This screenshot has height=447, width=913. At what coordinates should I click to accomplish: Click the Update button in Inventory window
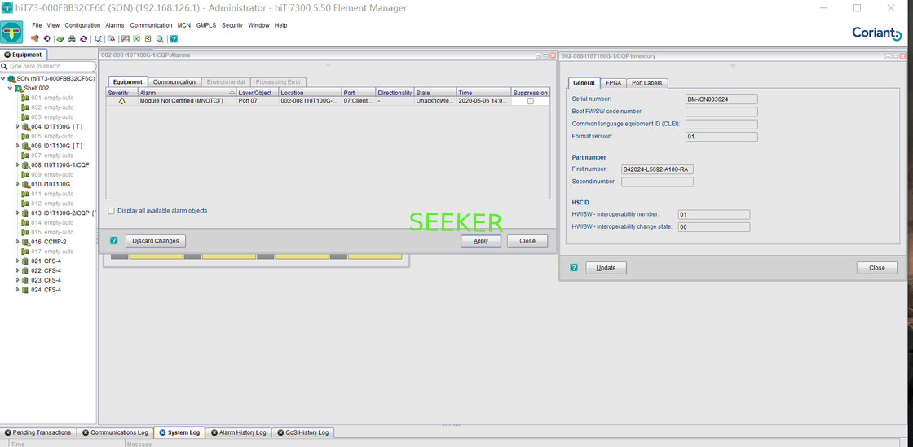606,268
